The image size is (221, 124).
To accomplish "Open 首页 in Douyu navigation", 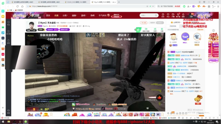I will pyautogui.click(x=48, y=15).
